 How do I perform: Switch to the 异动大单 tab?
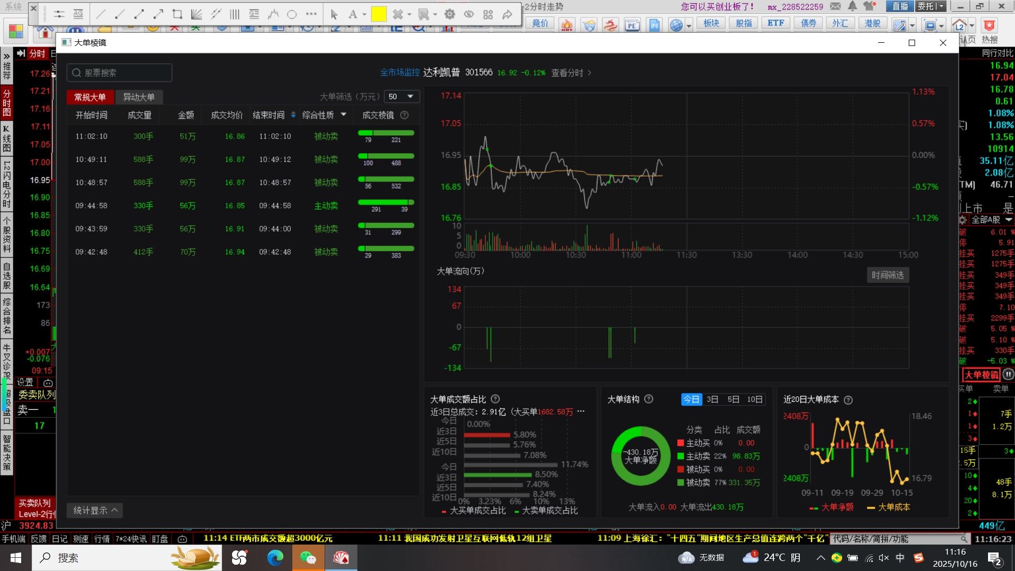coord(139,97)
